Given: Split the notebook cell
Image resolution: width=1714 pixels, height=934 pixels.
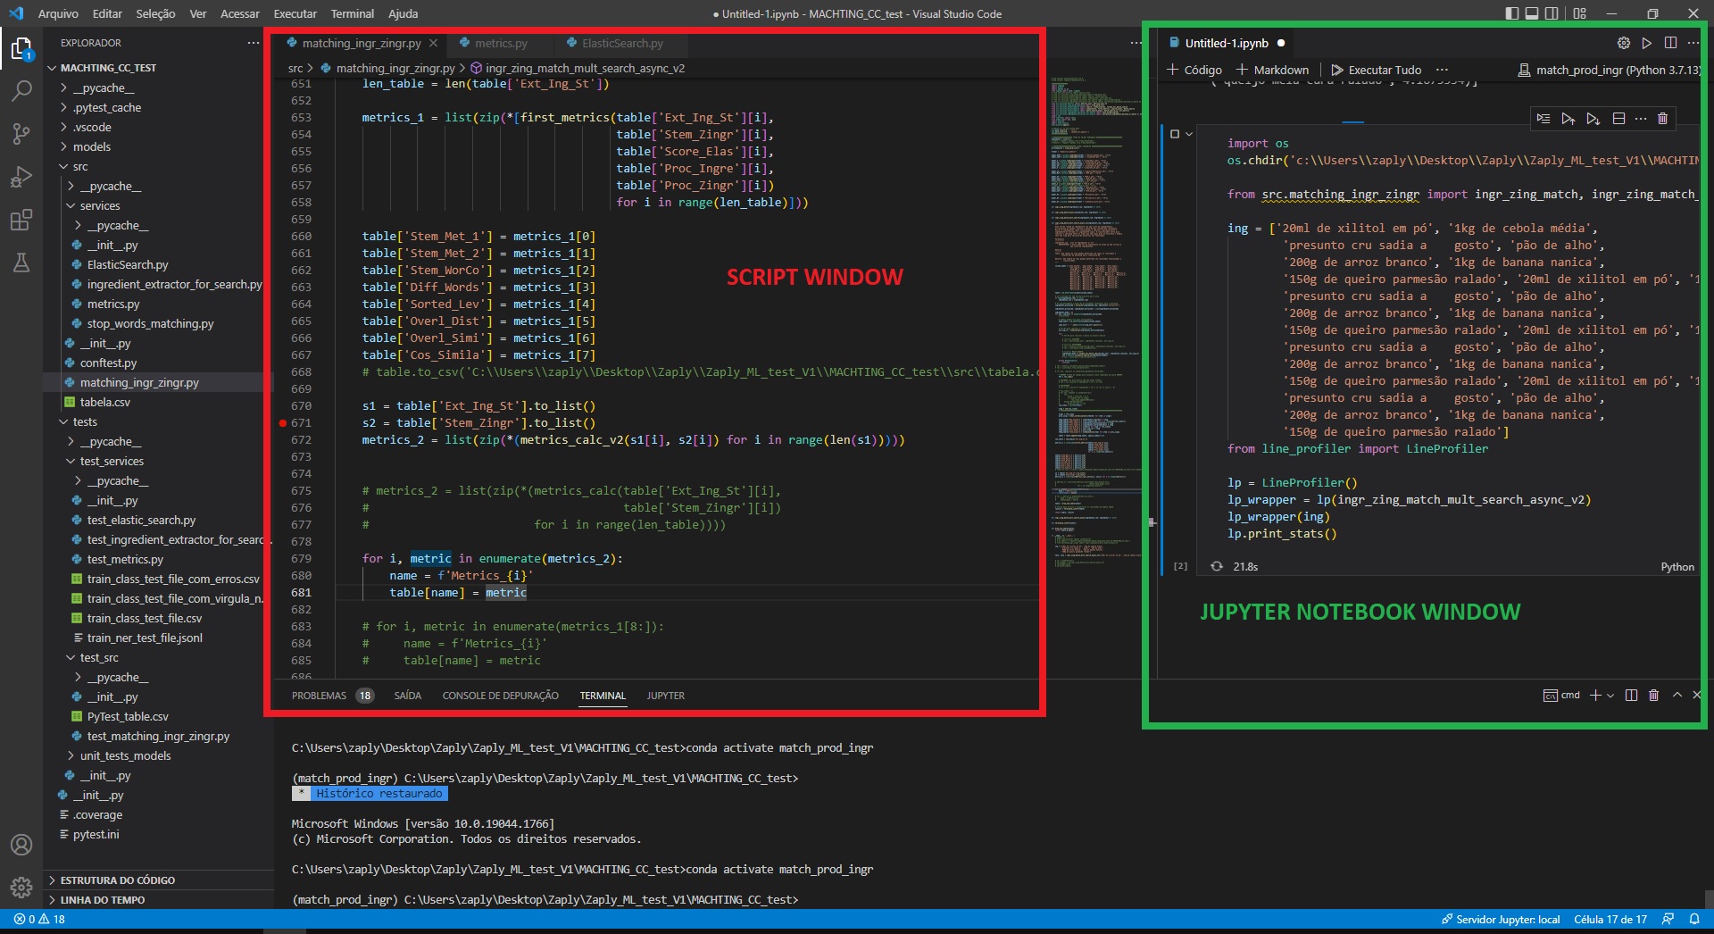Looking at the screenshot, I should point(1618,119).
